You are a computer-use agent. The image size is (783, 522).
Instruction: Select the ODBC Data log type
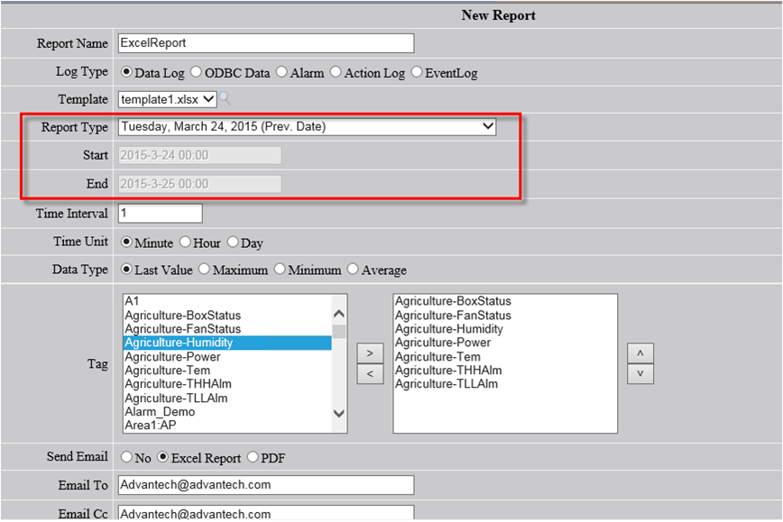point(196,72)
